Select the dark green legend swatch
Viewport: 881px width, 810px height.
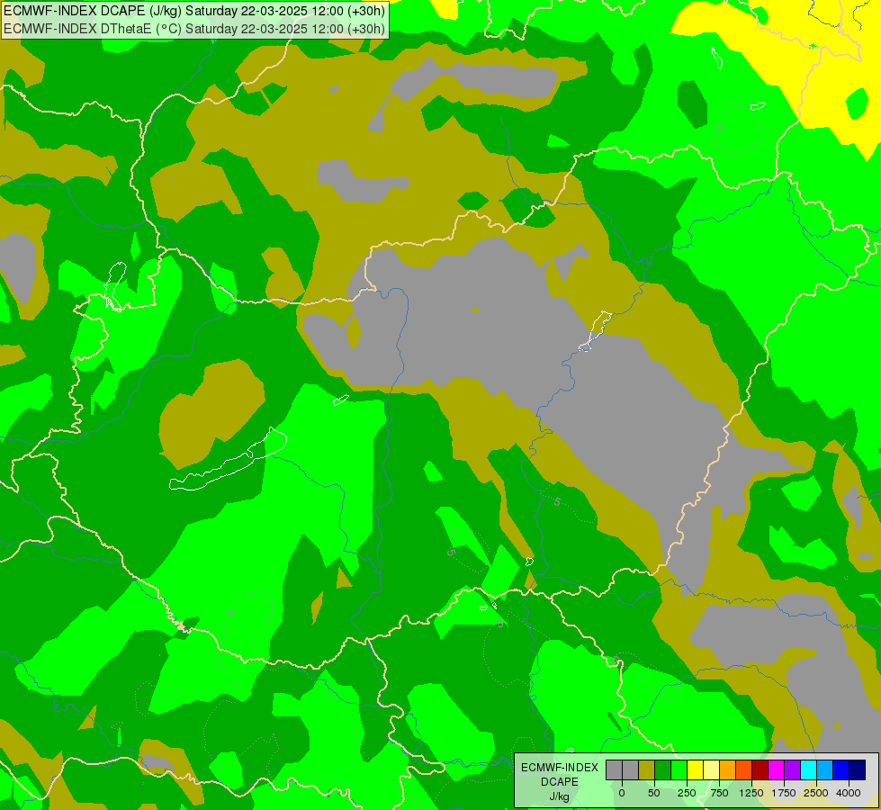(x=663, y=769)
